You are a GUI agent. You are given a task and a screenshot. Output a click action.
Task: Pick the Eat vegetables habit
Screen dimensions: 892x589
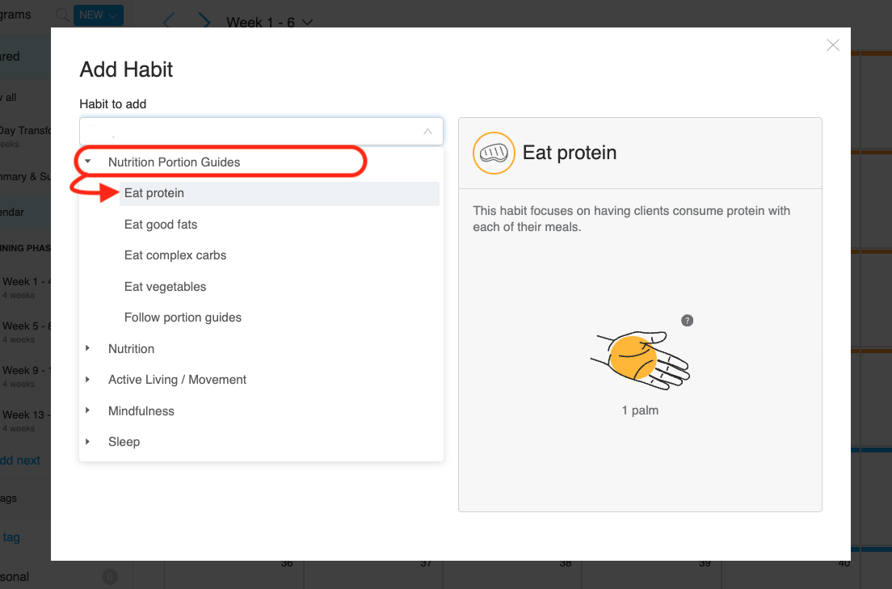(x=165, y=287)
